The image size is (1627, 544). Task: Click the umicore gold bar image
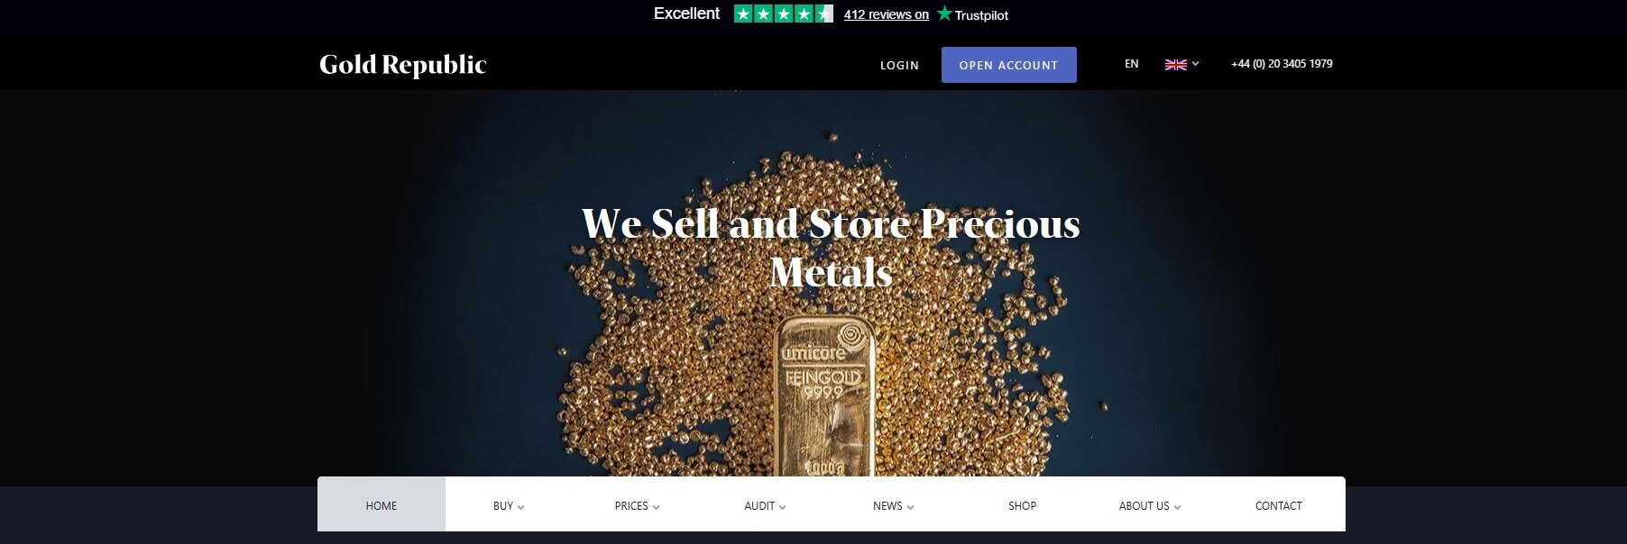pyautogui.click(x=824, y=396)
